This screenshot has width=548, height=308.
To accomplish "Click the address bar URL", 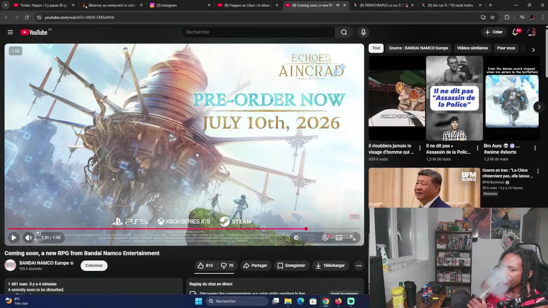I will (79, 18).
